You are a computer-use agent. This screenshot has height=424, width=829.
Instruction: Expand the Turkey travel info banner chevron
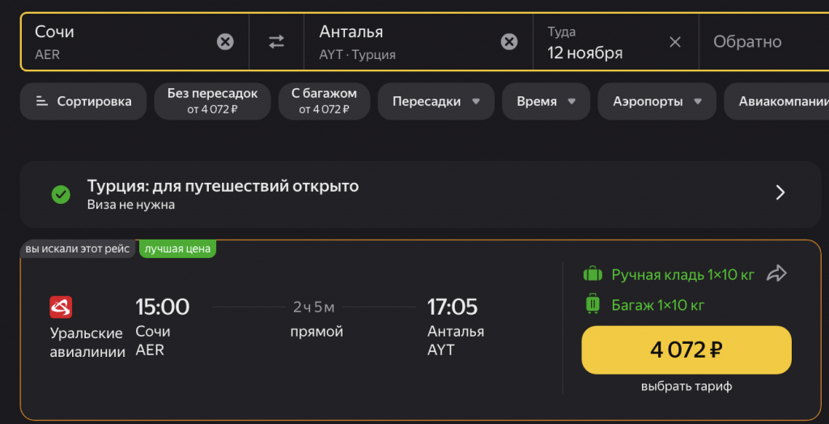click(780, 193)
